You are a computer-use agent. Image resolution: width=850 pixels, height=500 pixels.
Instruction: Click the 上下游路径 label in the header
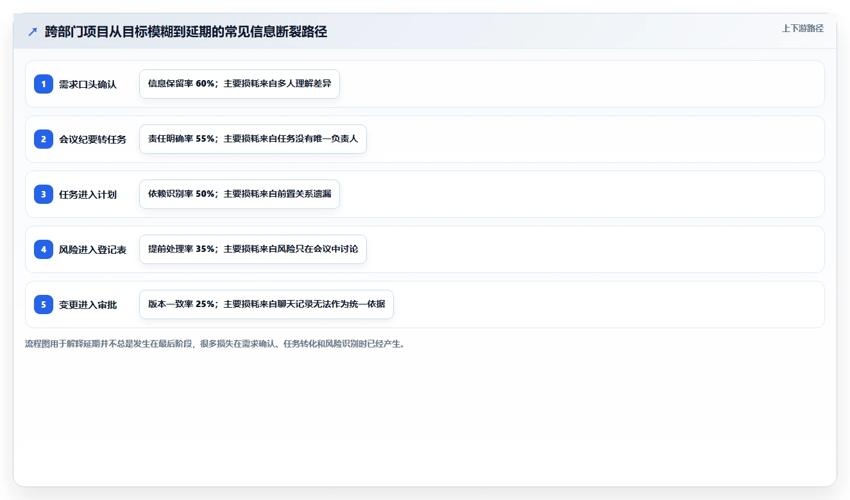click(x=803, y=28)
